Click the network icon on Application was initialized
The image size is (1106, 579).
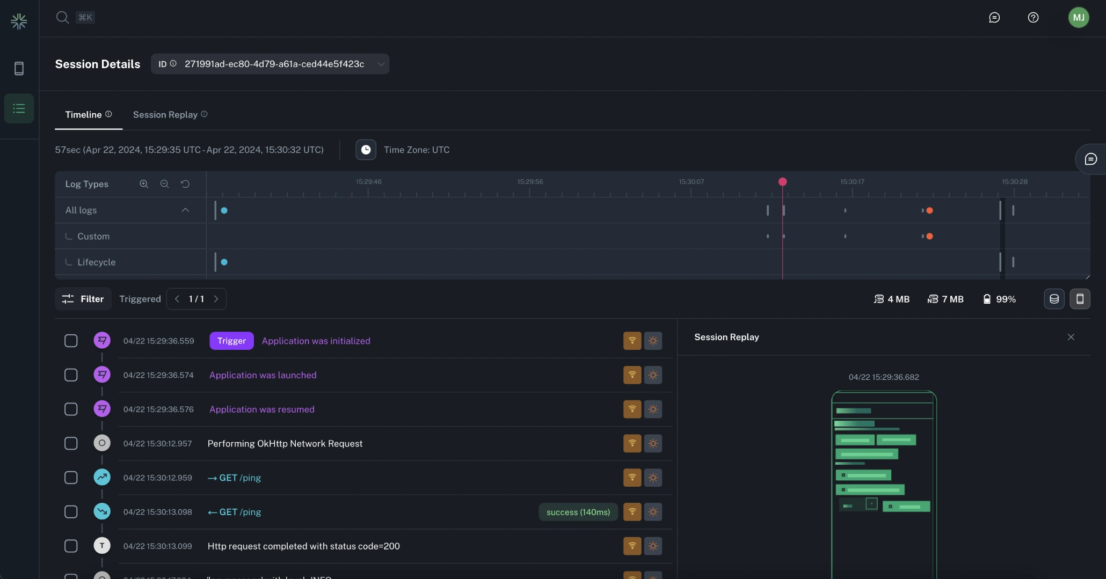click(x=632, y=341)
